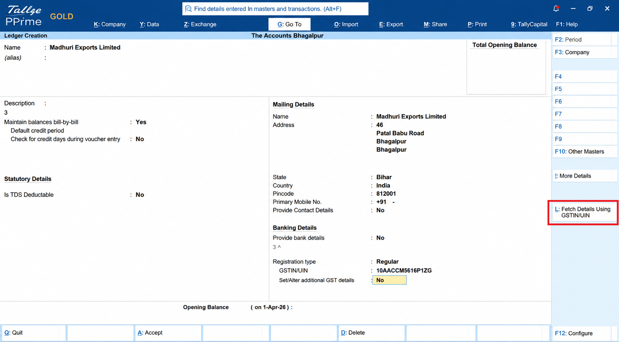The width and height of the screenshot is (619, 342).
Task: Focus the Find details search box
Action: pyautogui.click(x=275, y=9)
